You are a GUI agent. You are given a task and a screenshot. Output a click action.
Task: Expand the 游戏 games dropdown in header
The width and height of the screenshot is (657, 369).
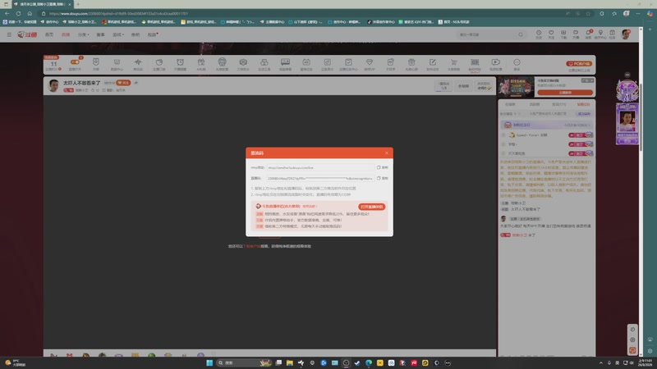(x=118, y=34)
